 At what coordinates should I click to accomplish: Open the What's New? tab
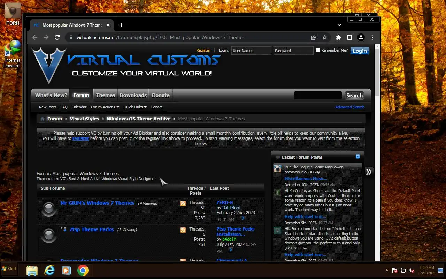click(51, 95)
